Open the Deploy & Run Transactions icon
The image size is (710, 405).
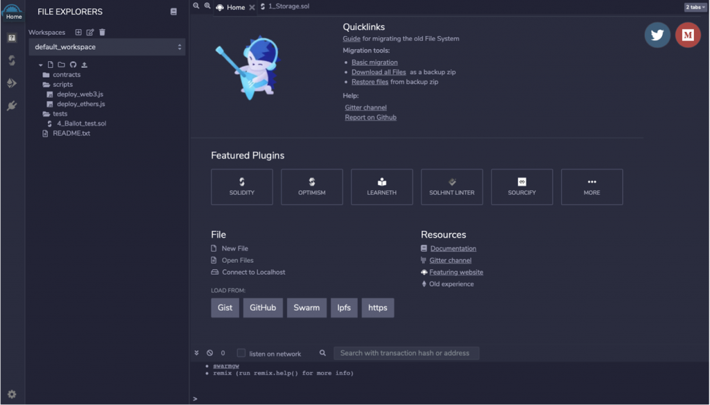coord(12,83)
